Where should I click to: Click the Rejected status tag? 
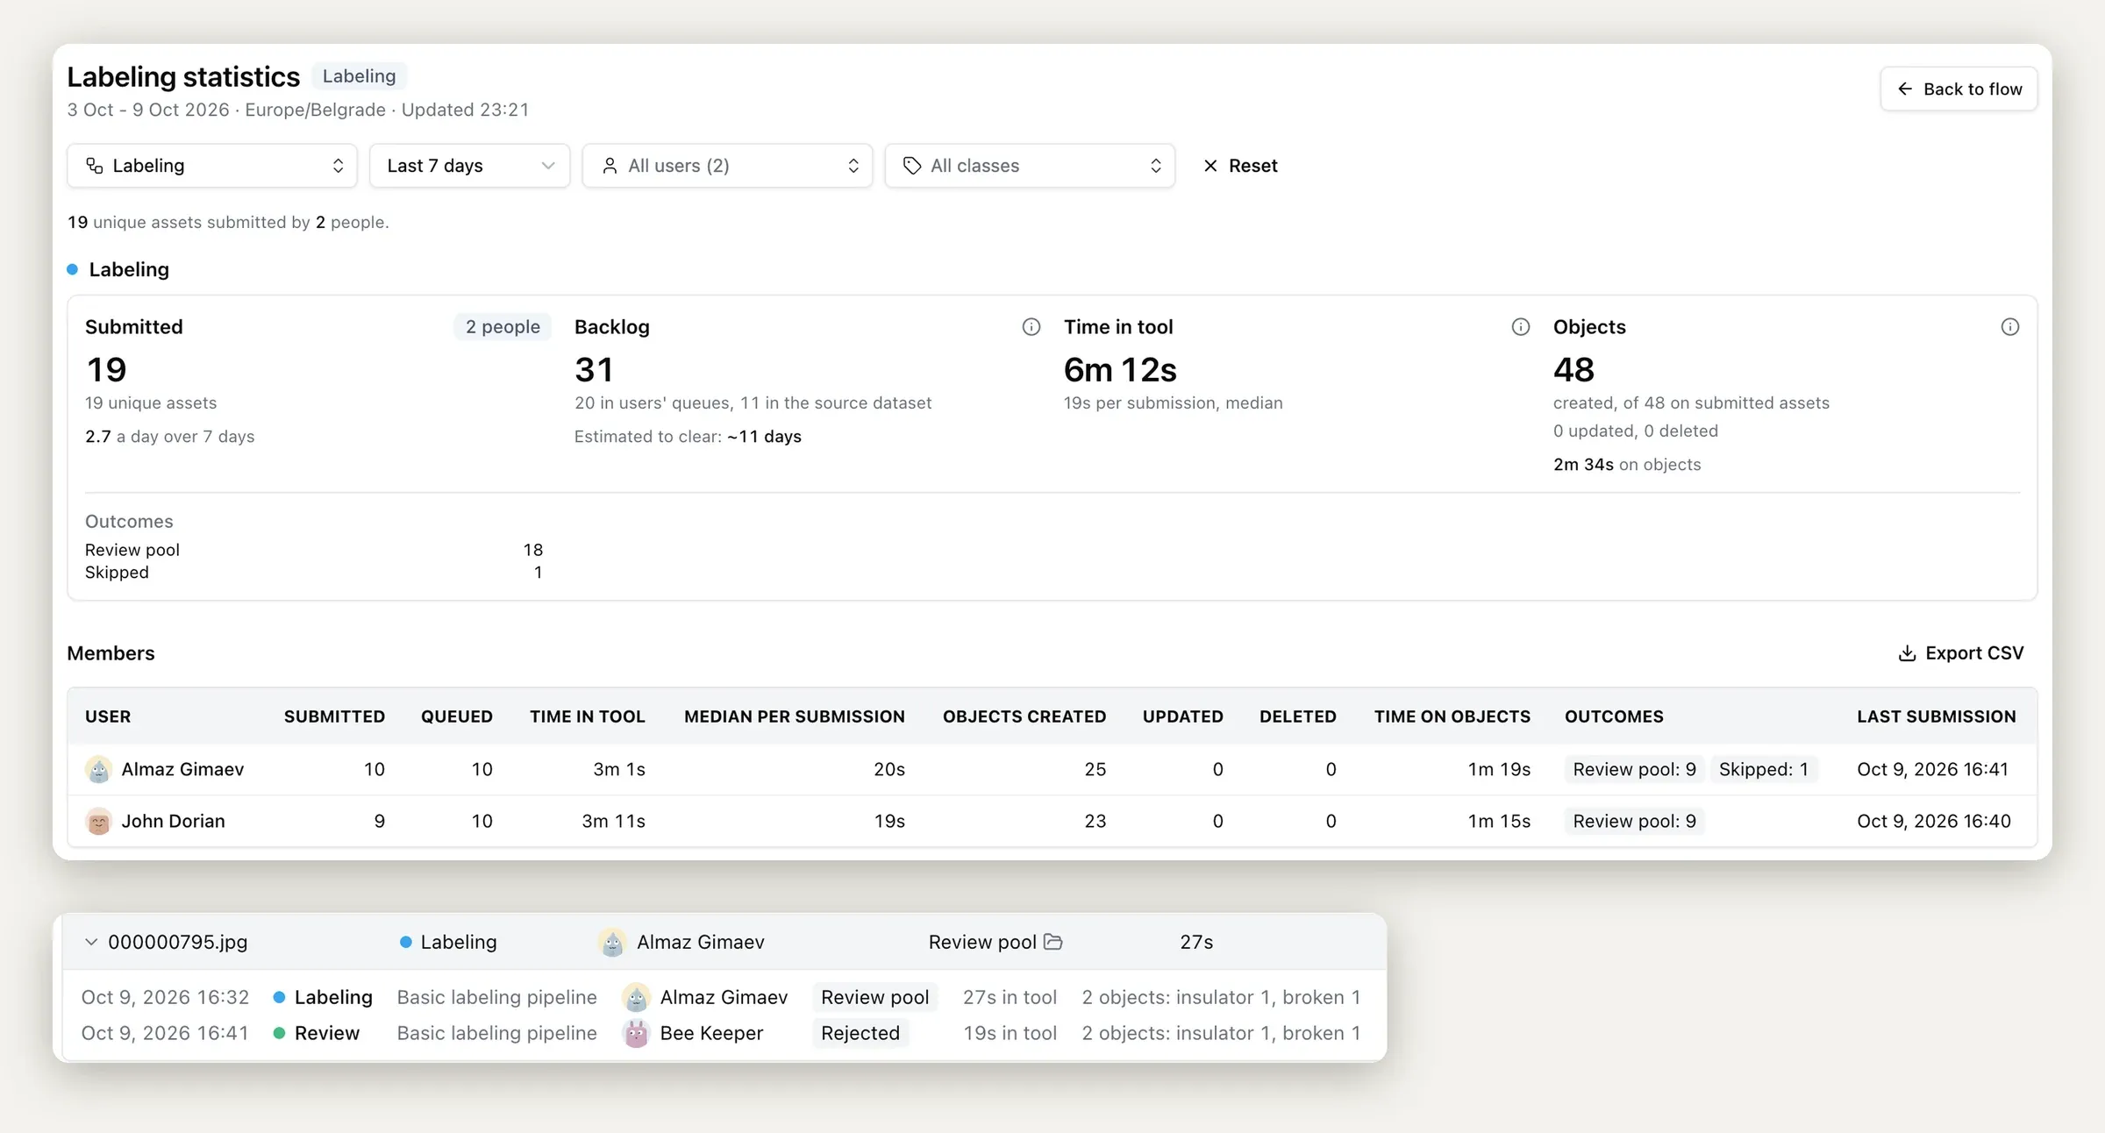[x=860, y=1034]
